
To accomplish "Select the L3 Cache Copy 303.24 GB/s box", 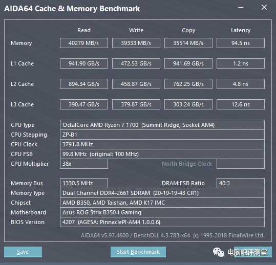I will pos(188,104).
